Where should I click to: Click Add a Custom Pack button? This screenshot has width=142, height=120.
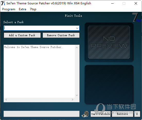pos(22,35)
